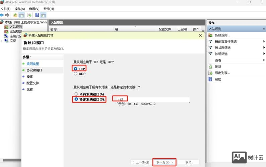Screen dimensions: 266x167
Task: Click 导出列表... action text
Action: pyautogui.click(x=222, y=73)
